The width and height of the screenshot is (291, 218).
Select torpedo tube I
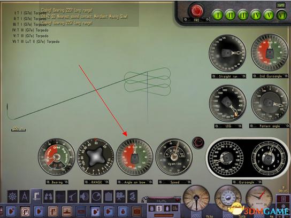[218, 14]
